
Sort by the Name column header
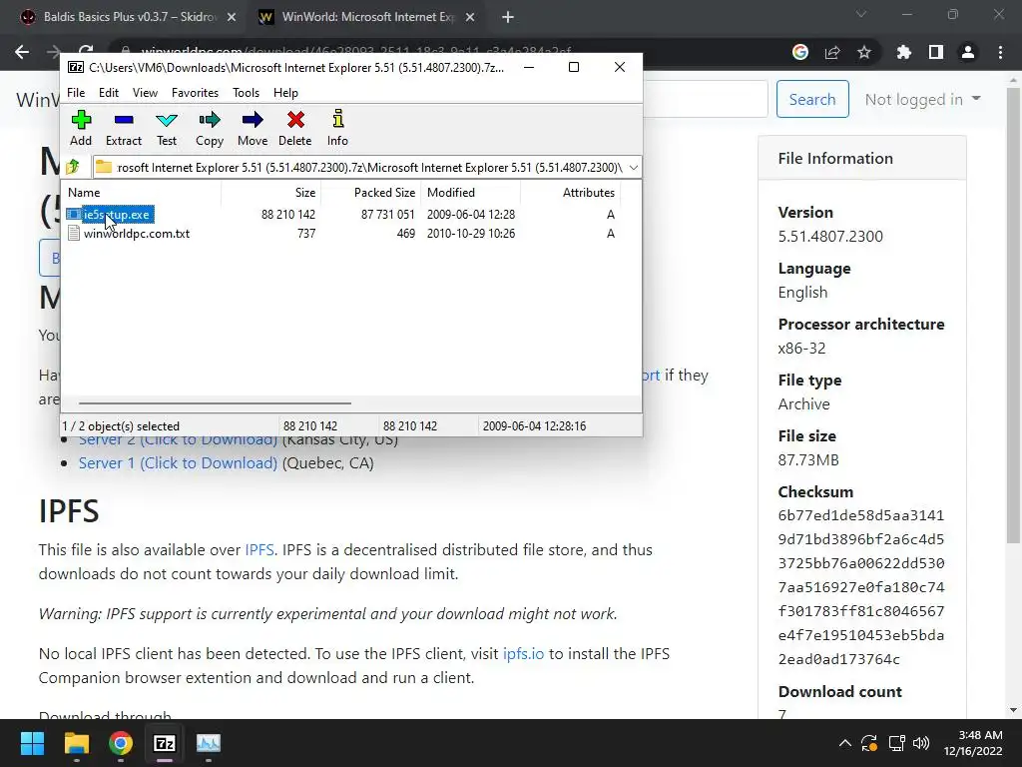[142, 193]
